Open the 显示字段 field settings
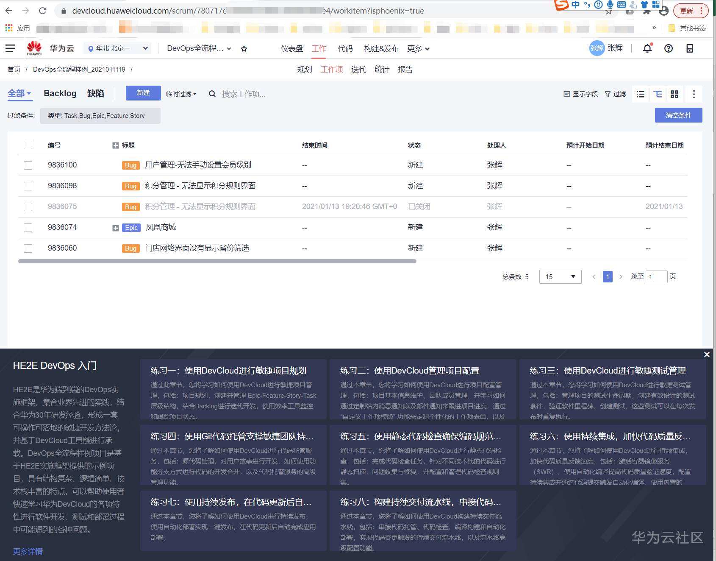 point(581,94)
